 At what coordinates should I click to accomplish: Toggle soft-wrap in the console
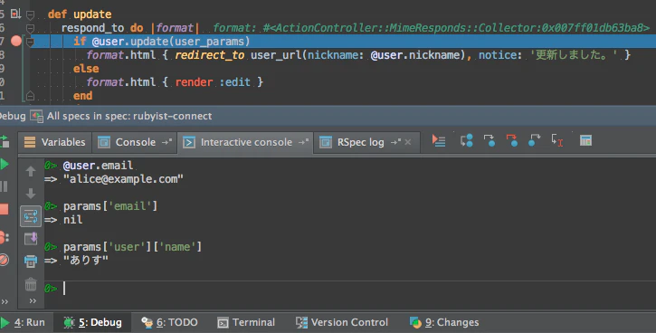(31, 216)
